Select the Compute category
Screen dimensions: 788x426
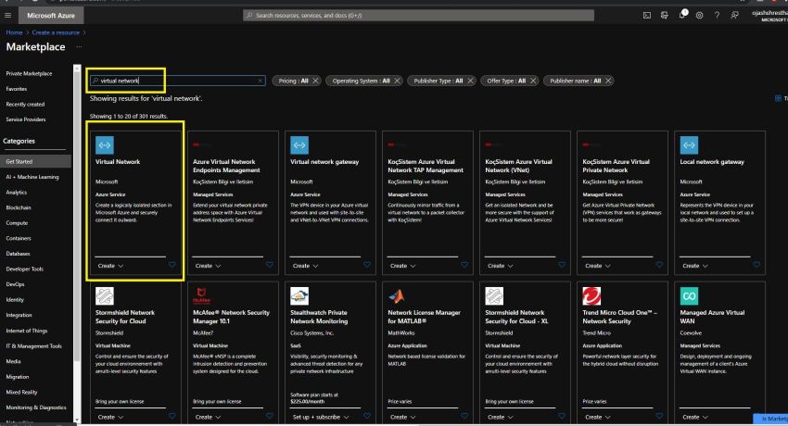point(17,223)
